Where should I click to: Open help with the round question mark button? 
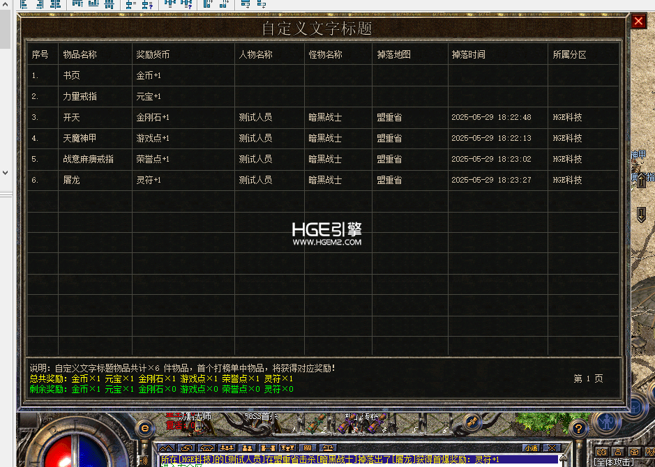pos(578,428)
